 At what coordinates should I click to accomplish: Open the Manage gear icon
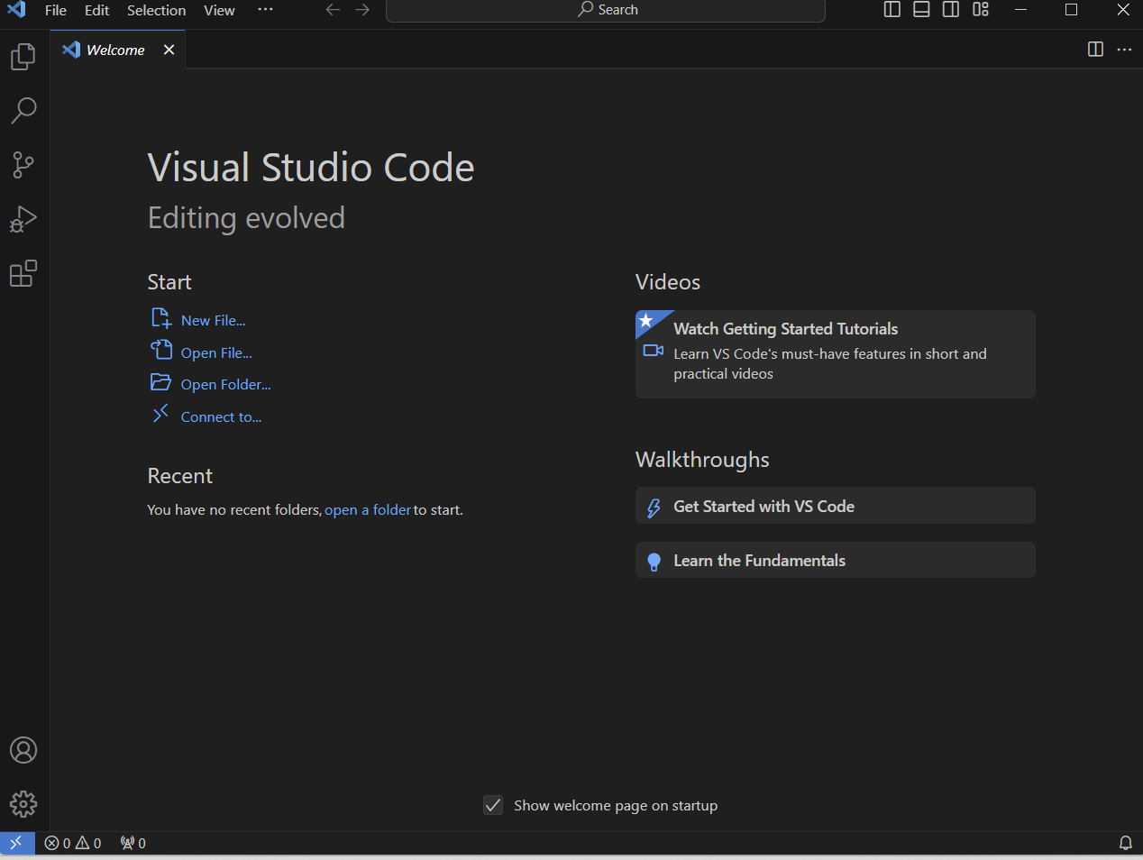tap(23, 804)
